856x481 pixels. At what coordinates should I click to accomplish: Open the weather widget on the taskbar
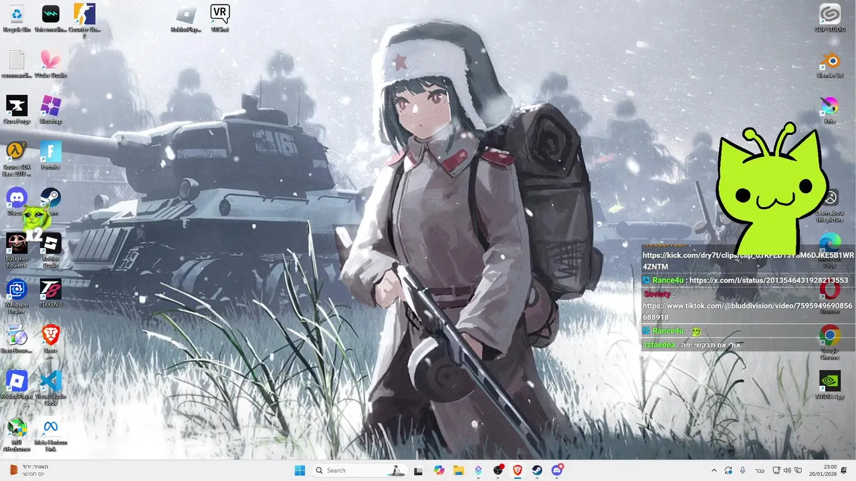coord(28,470)
